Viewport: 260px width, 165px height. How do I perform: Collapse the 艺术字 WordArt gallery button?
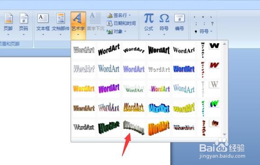tap(78, 25)
